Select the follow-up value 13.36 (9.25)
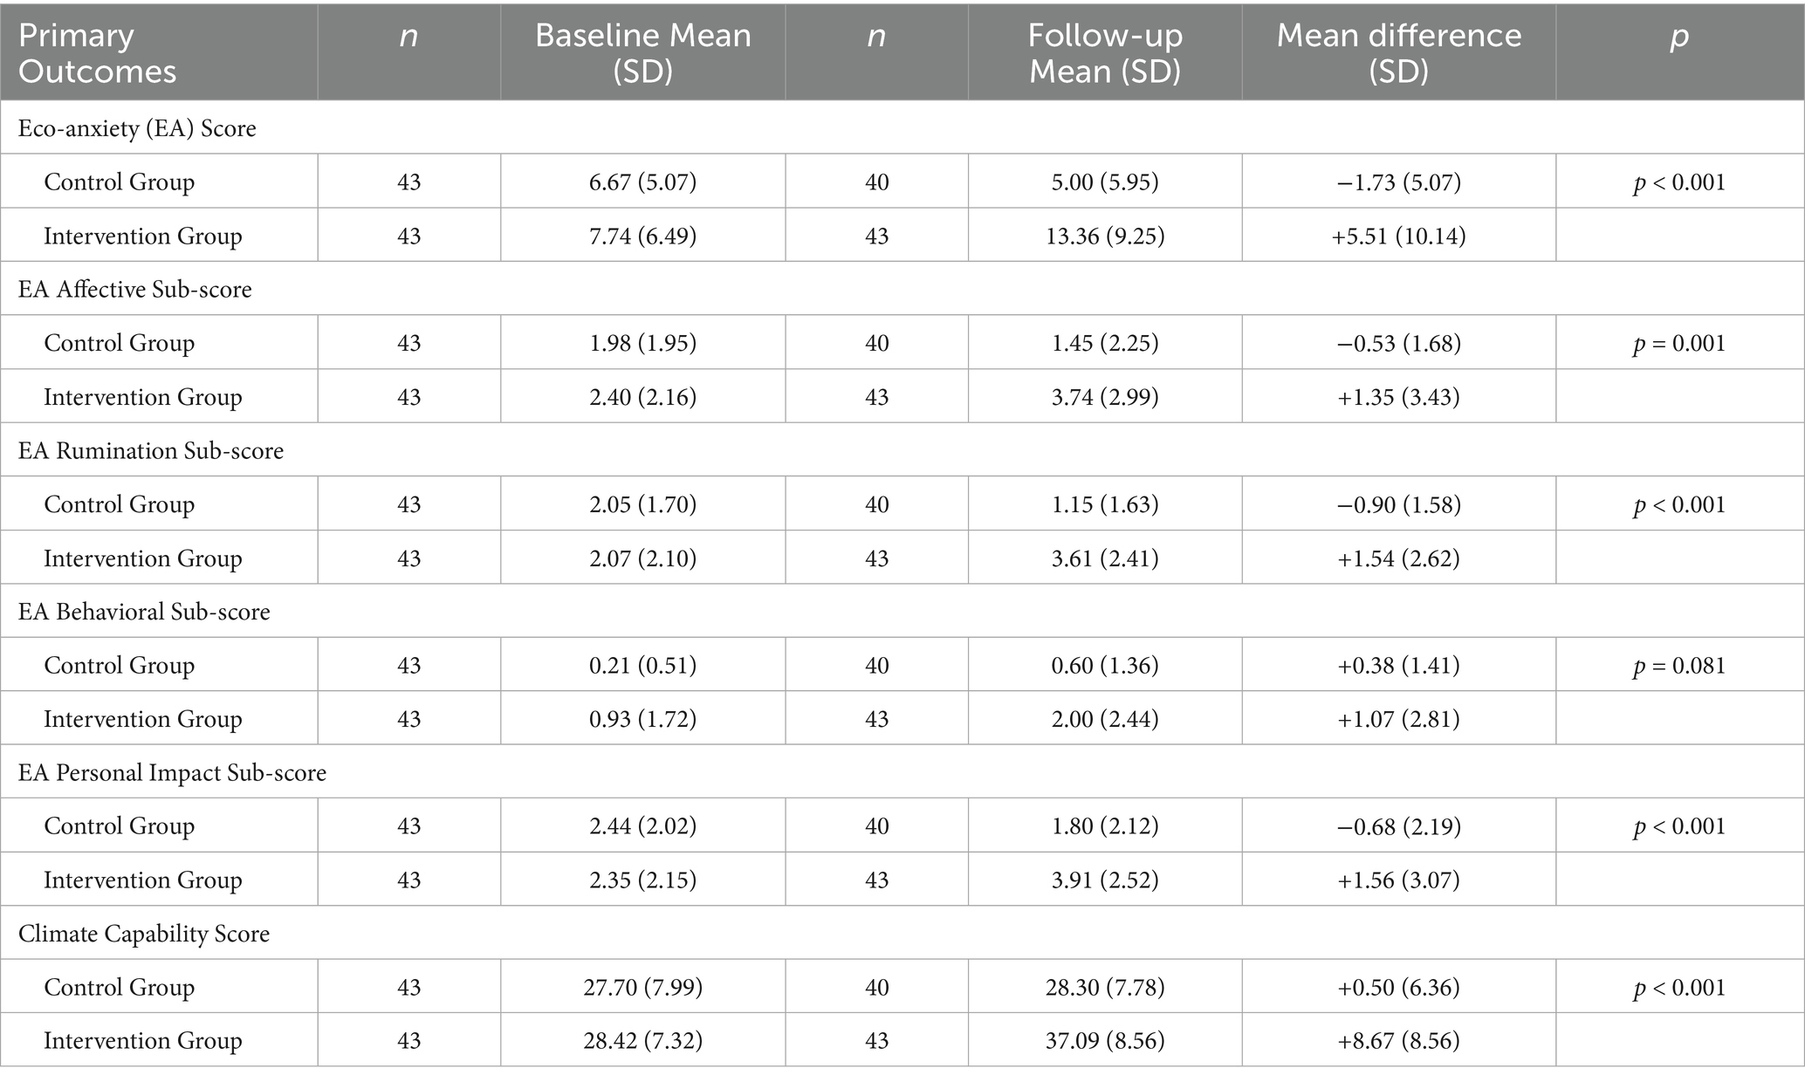The image size is (1805, 1082). [x=1104, y=236]
